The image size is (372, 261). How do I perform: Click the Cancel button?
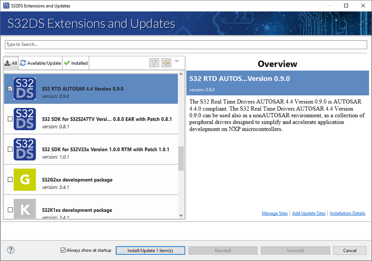click(x=349, y=251)
